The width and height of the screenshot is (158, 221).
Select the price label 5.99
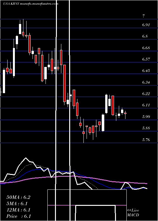coord(146,117)
